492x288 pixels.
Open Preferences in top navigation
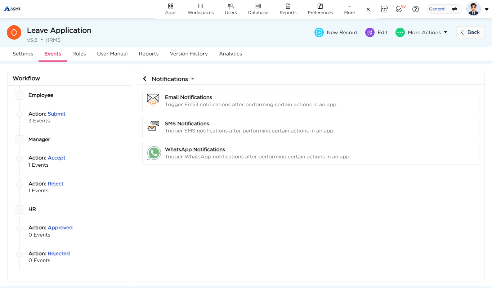point(320,9)
